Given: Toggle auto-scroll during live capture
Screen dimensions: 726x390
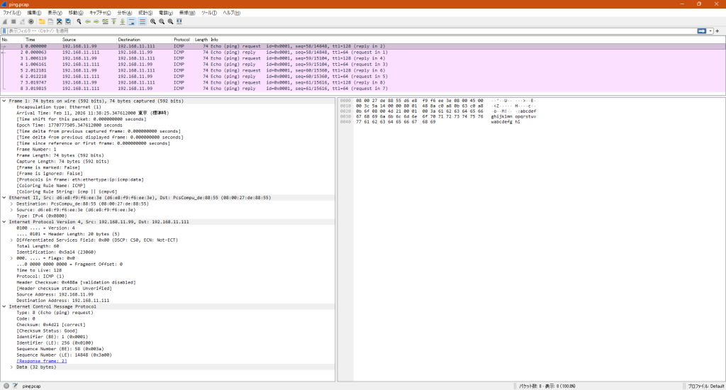Looking at the screenshot, I should [132, 22].
